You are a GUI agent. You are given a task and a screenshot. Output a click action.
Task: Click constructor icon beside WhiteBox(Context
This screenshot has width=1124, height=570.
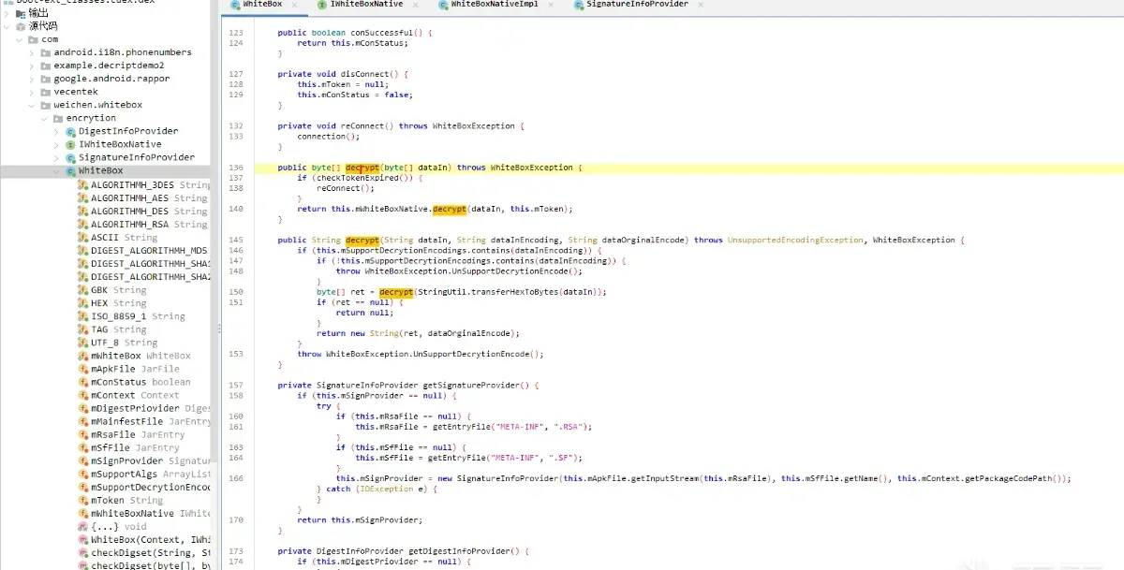click(82, 540)
